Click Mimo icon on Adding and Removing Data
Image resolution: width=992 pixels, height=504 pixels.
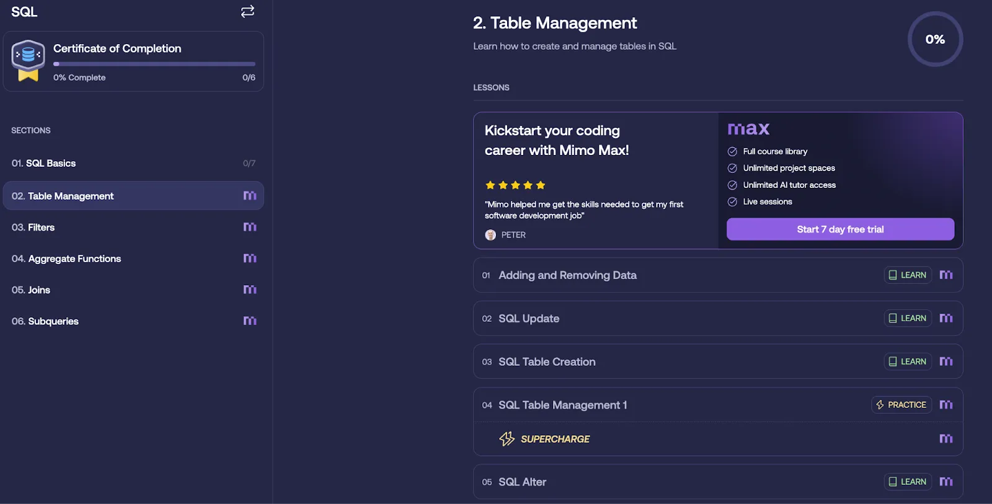tap(946, 275)
